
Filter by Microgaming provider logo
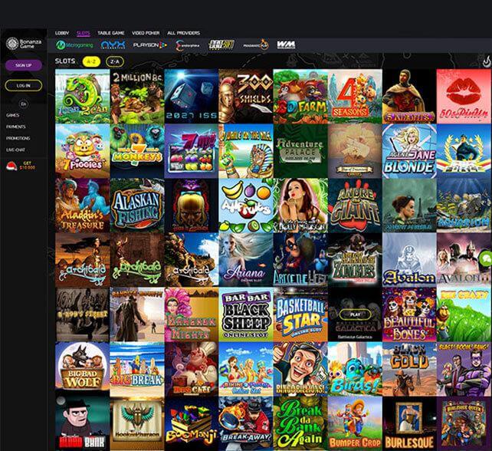tap(74, 45)
